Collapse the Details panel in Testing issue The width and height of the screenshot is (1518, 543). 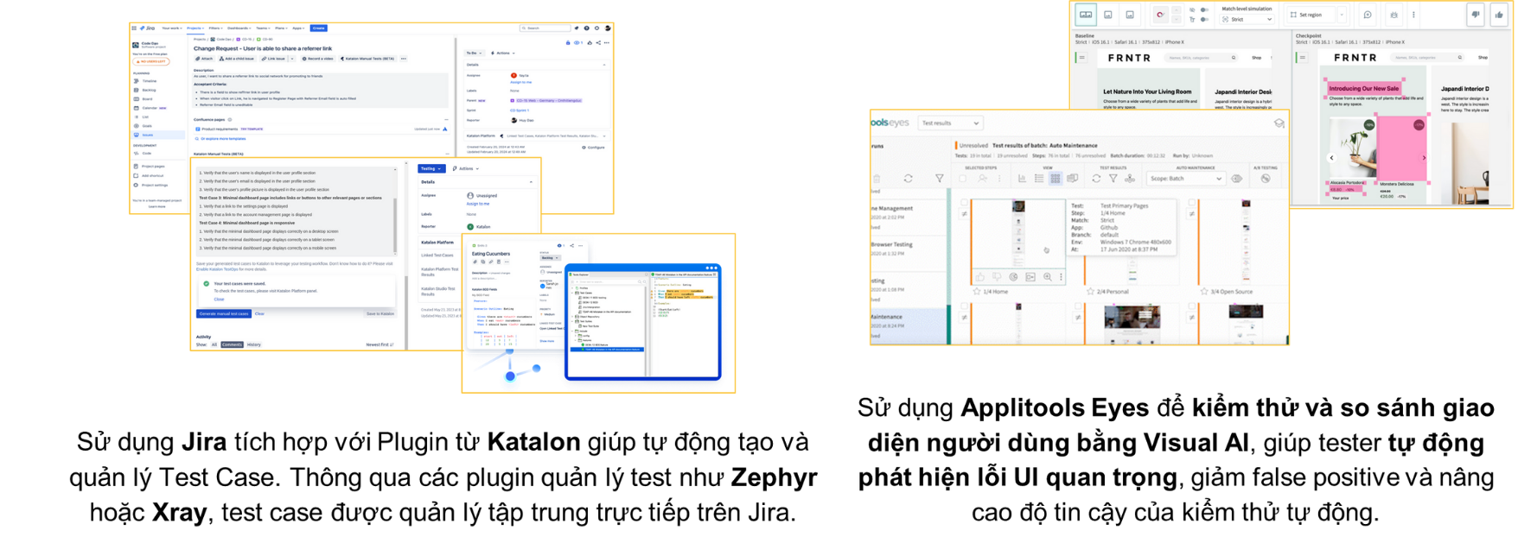click(x=531, y=182)
